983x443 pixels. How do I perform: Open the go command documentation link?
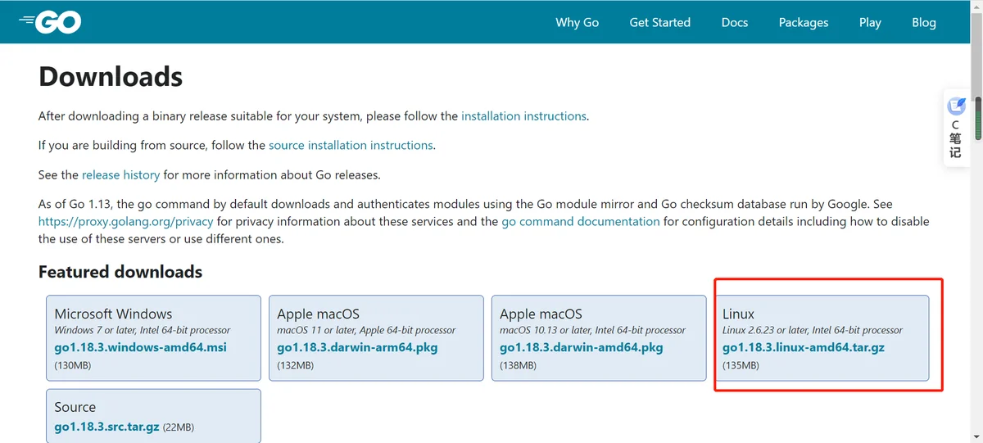(x=581, y=221)
